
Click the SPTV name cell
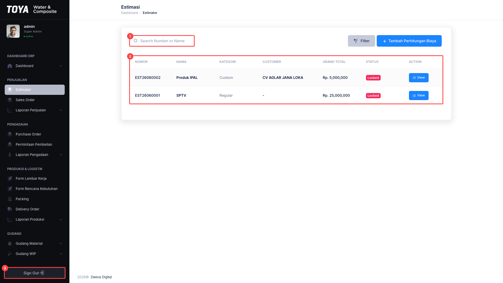click(x=181, y=95)
